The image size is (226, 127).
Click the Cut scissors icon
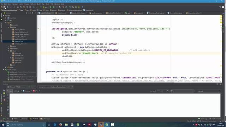[x=18, y=7]
